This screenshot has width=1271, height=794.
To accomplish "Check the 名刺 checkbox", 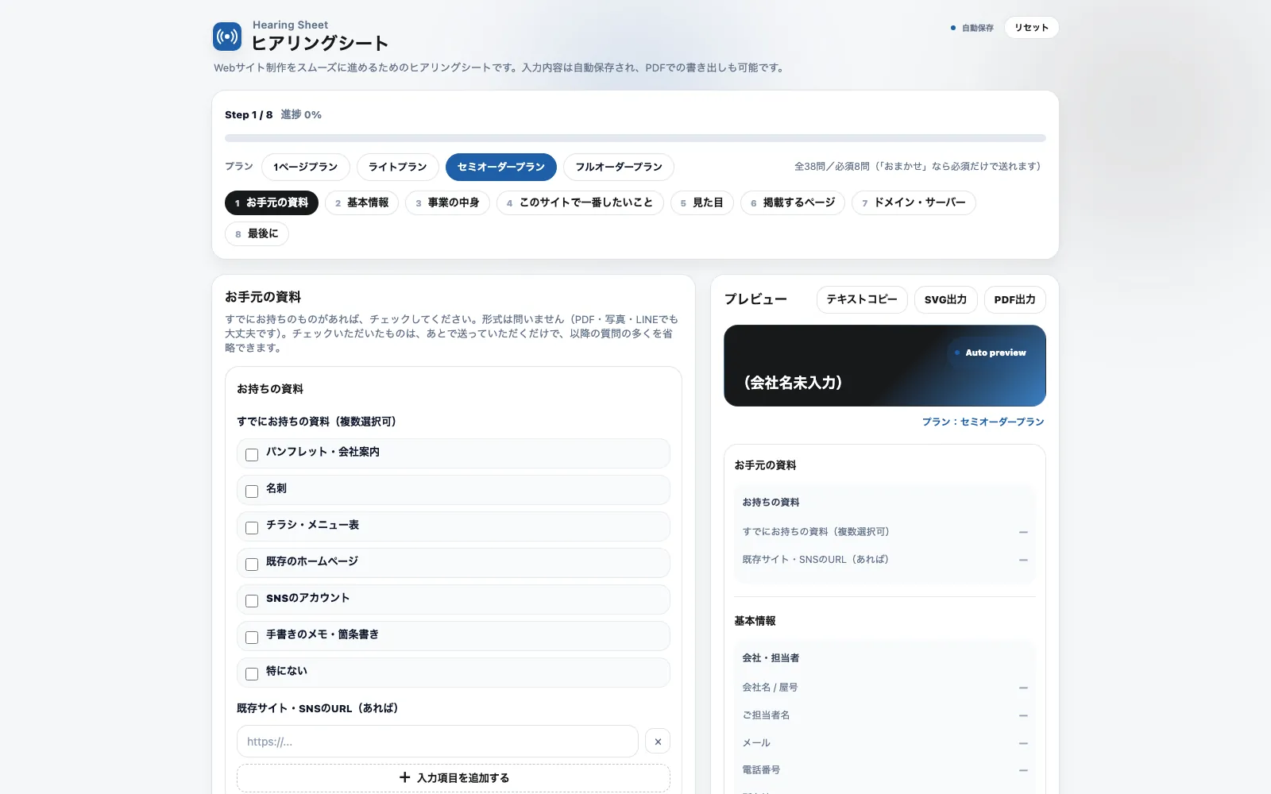I will click(x=252, y=491).
